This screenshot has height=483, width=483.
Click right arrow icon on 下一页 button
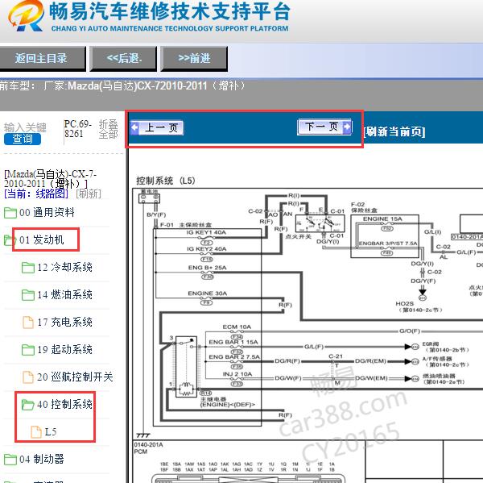pos(346,127)
